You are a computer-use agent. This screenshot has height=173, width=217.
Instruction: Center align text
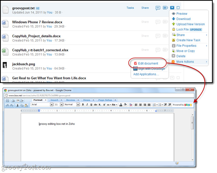tap(140, 105)
